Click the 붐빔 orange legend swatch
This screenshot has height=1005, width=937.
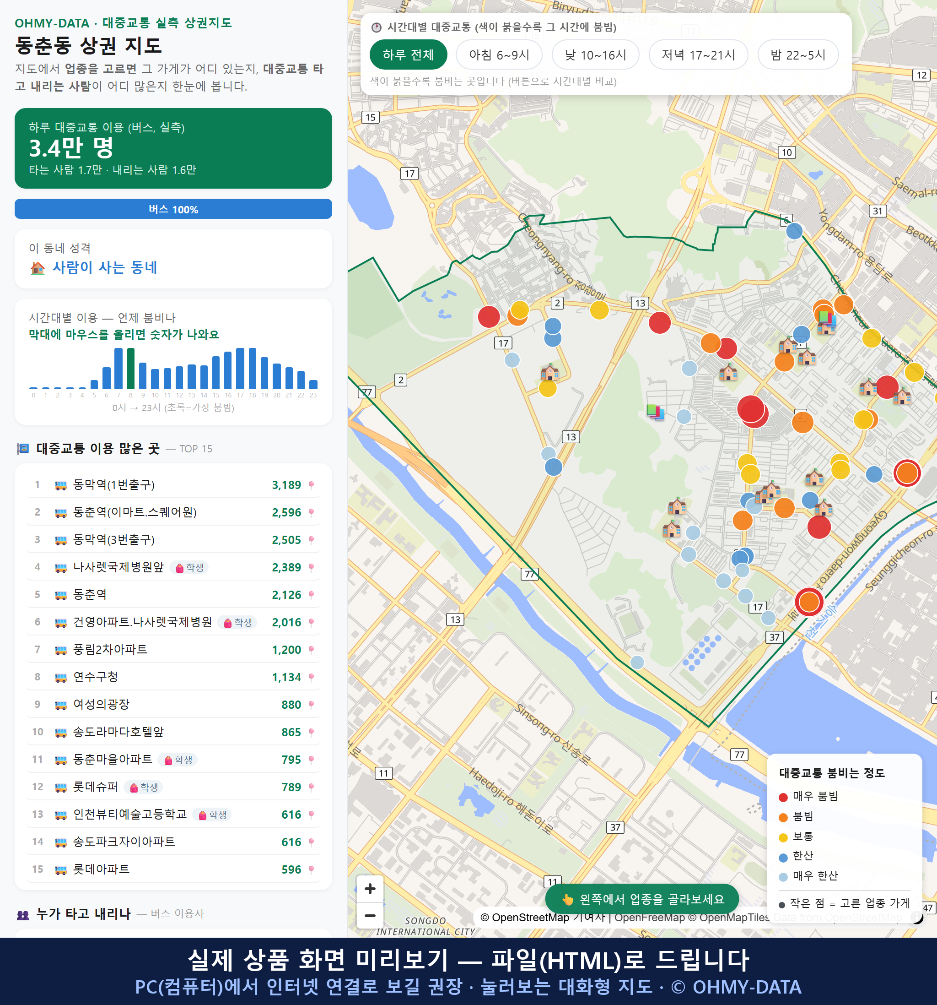(x=783, y=817)
